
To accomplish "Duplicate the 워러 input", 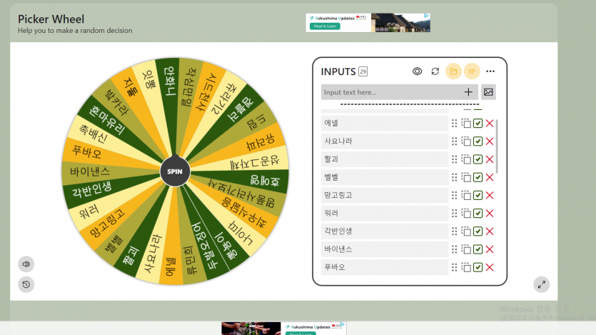I will [x=466, y=214].
